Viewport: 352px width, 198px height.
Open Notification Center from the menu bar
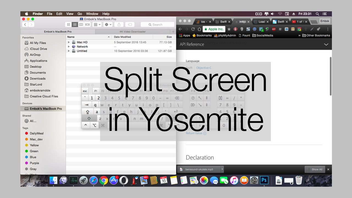tap(325, 14)
